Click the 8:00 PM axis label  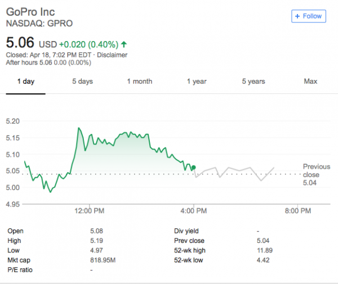(x=297, y=211)
